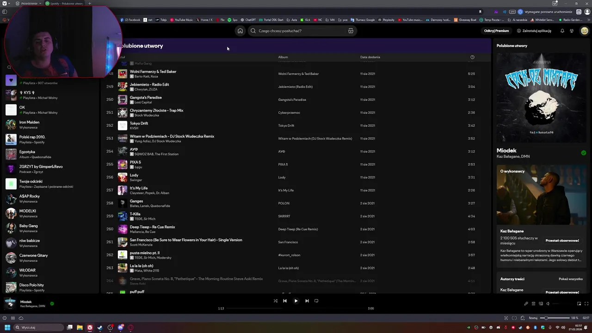Open Polski rap 2010. playlist
The image size is (592, 333).
[52, 140]
